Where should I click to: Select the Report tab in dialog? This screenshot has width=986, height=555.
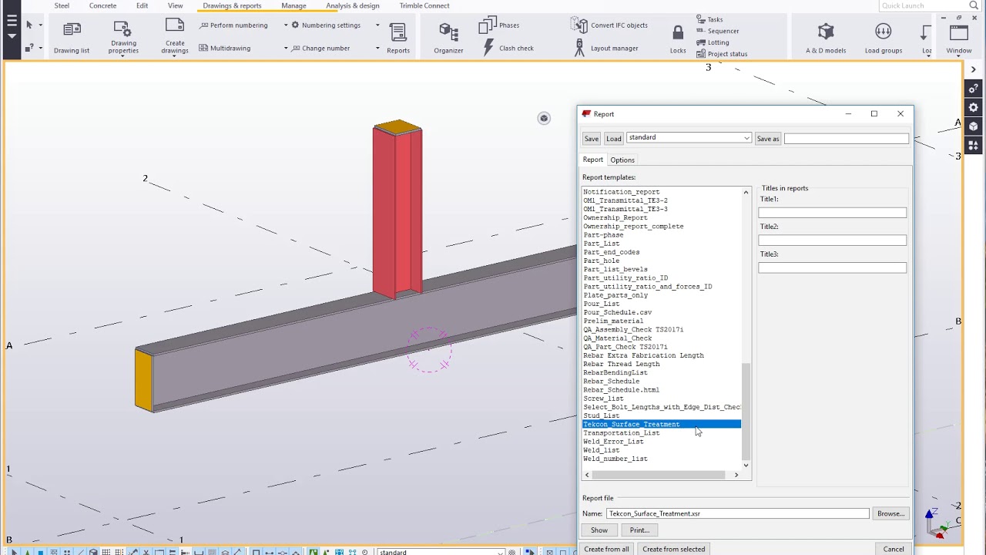tap(592, 160)
